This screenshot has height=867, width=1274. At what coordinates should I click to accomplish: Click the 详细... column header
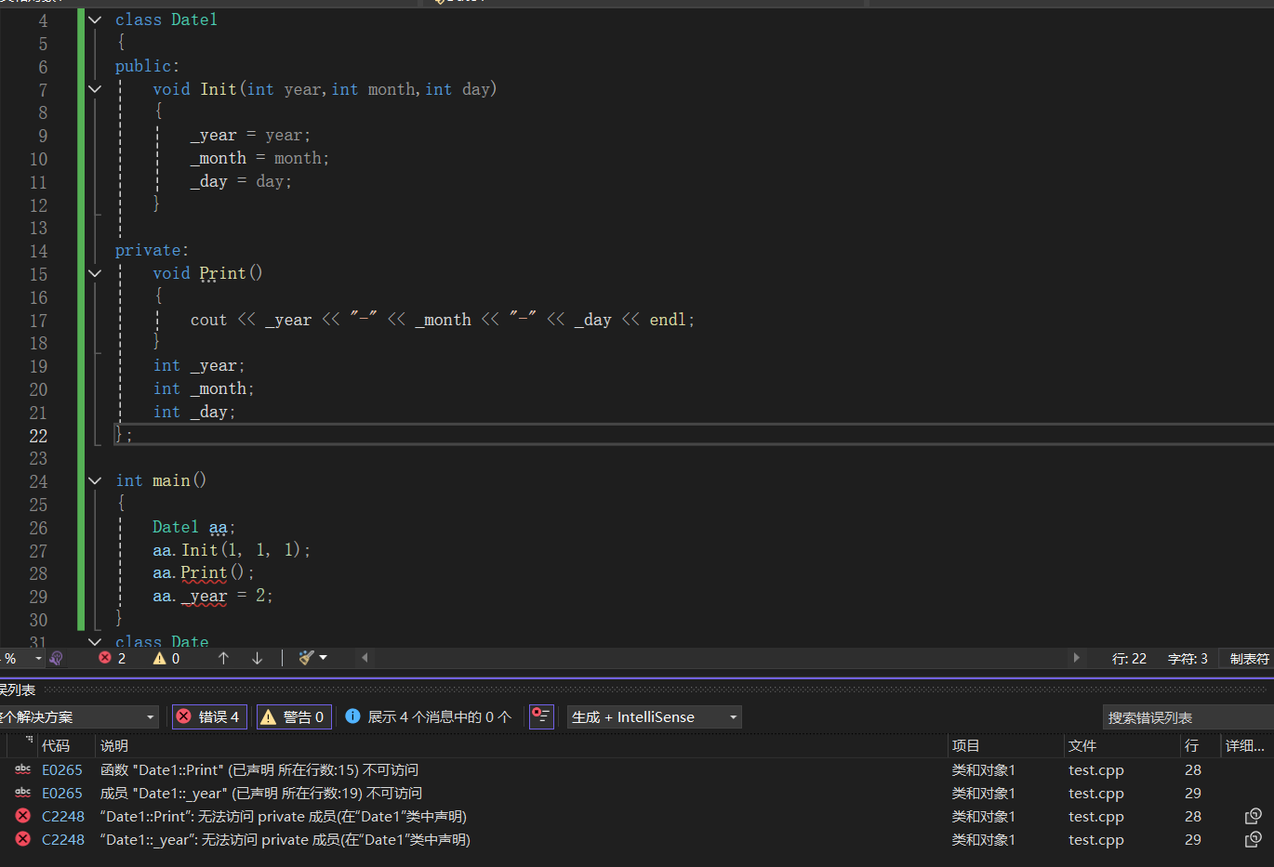1244,745
